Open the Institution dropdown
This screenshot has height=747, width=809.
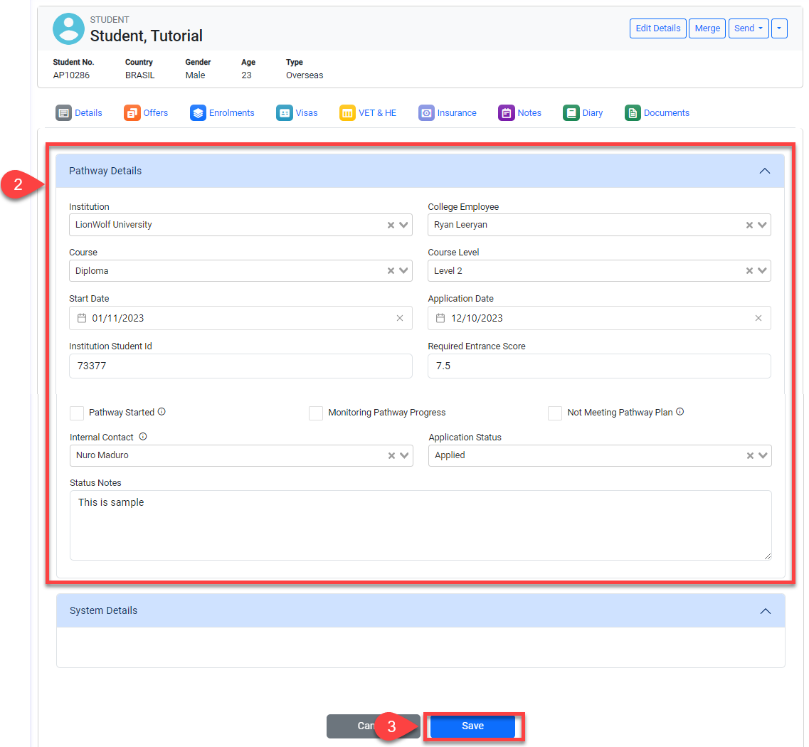403,225
